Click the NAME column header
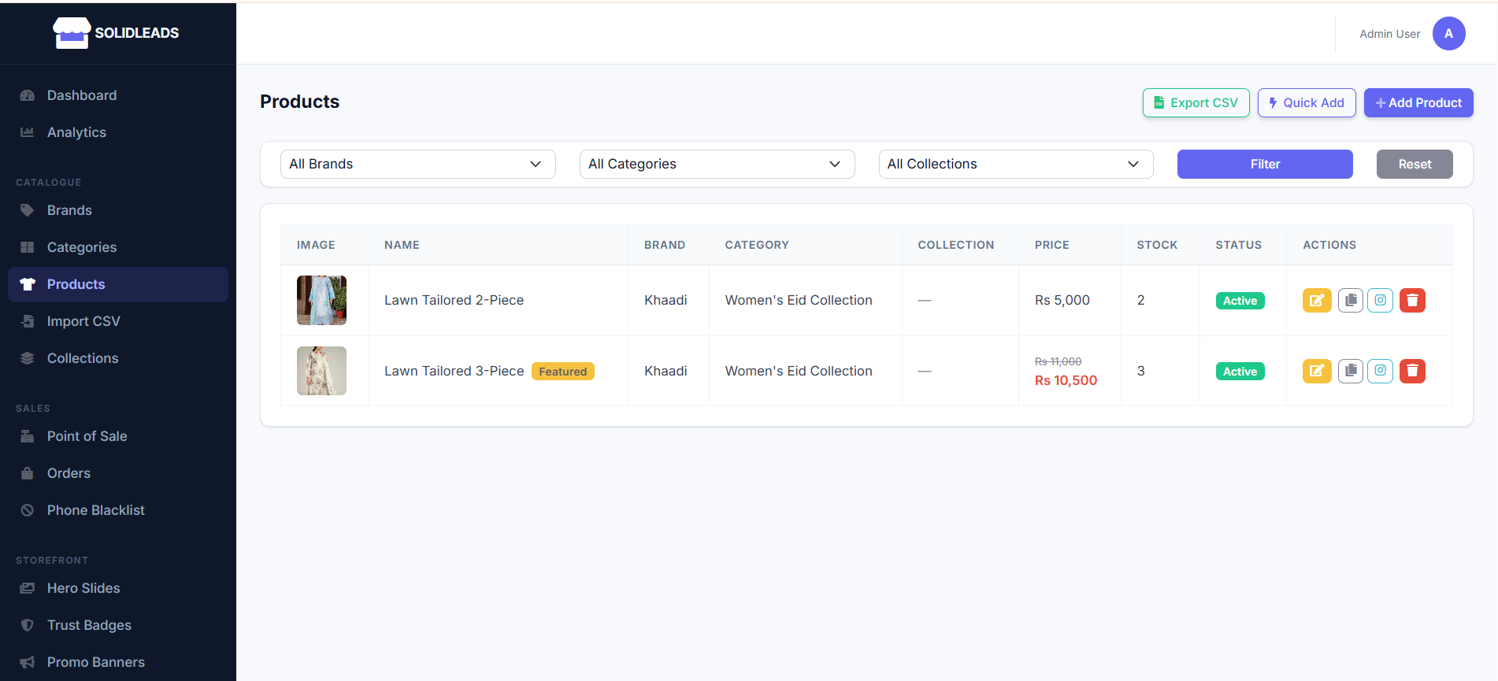The image size is (1498, 681). [402, 245]
